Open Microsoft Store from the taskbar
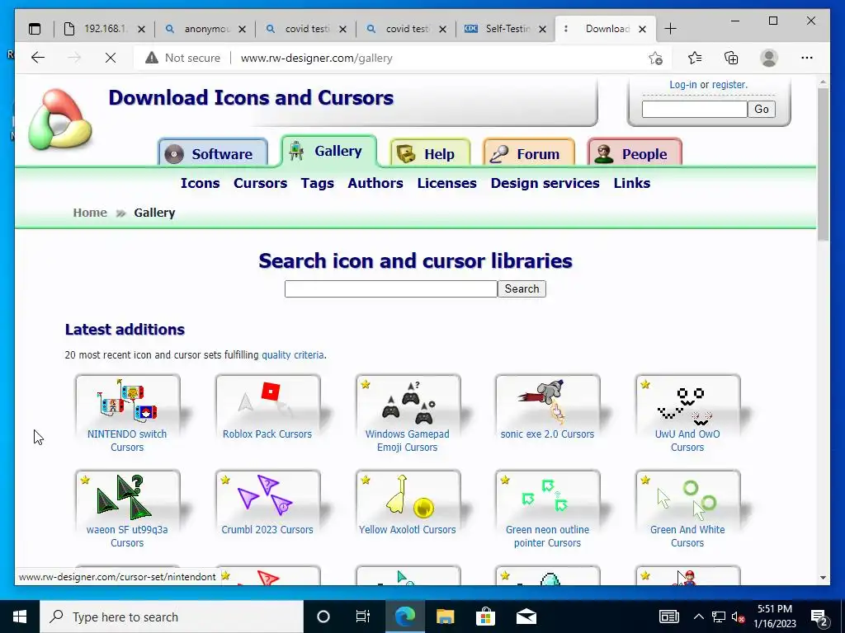Viewport: 845px width, 633px height. 485,617
